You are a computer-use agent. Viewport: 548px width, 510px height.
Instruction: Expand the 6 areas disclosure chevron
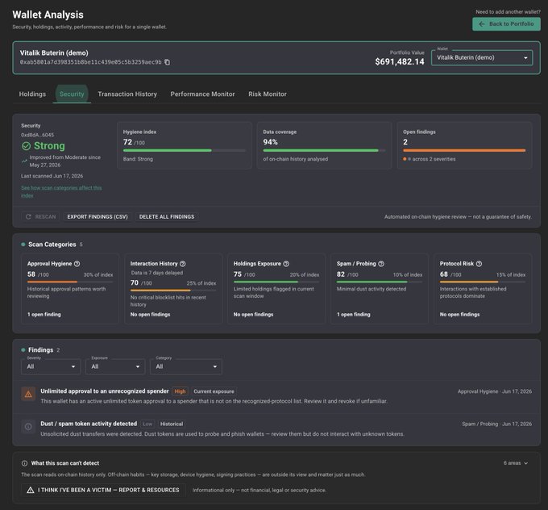525,463
